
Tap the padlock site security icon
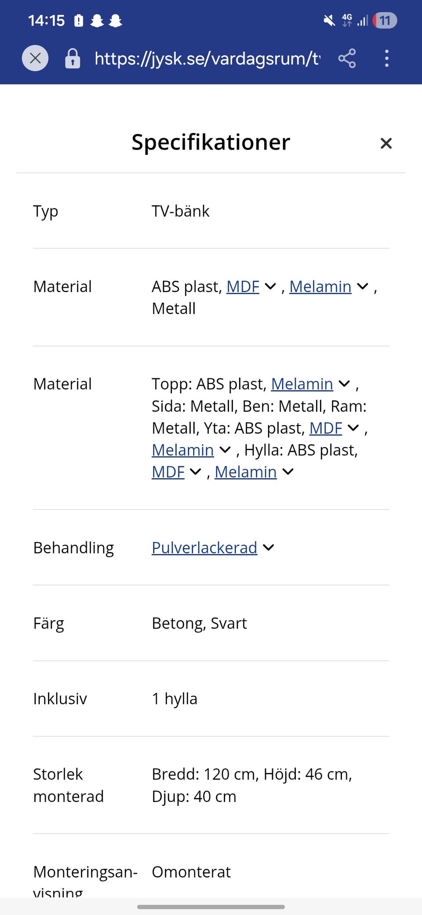point(73,58)
